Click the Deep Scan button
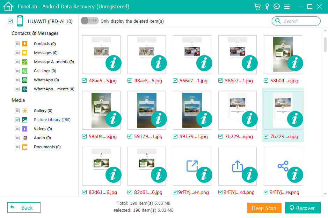This screenshot has height=218, width=328. [264, 208]
